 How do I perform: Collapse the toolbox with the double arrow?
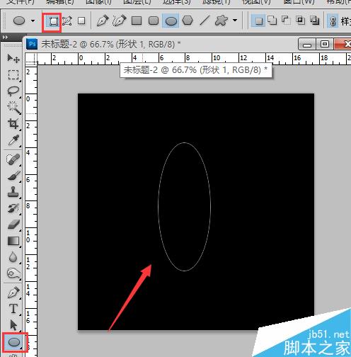(x=5, y=38)
